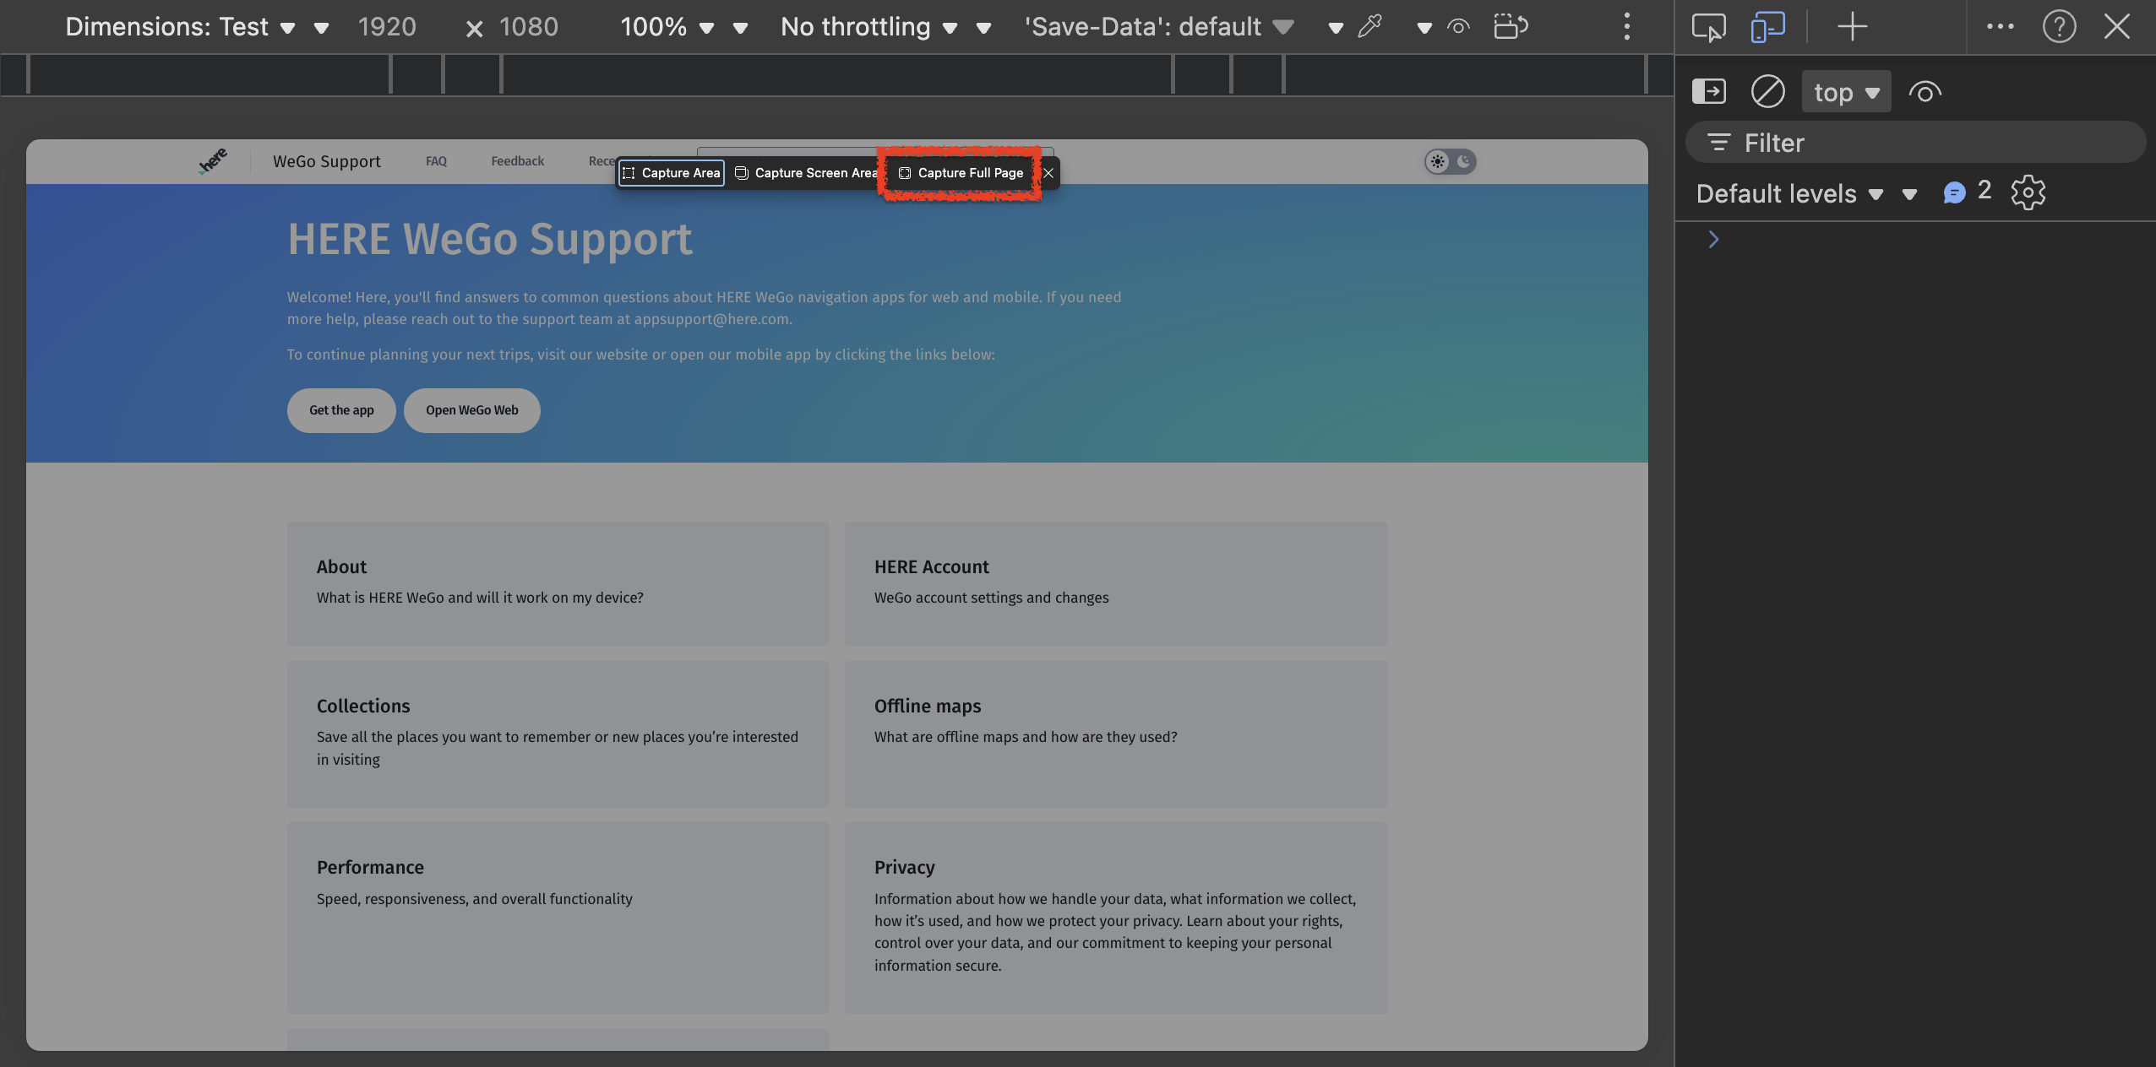Toggle the device emulation icon
The image size is (2156, 1067).
click(1767, 27)
